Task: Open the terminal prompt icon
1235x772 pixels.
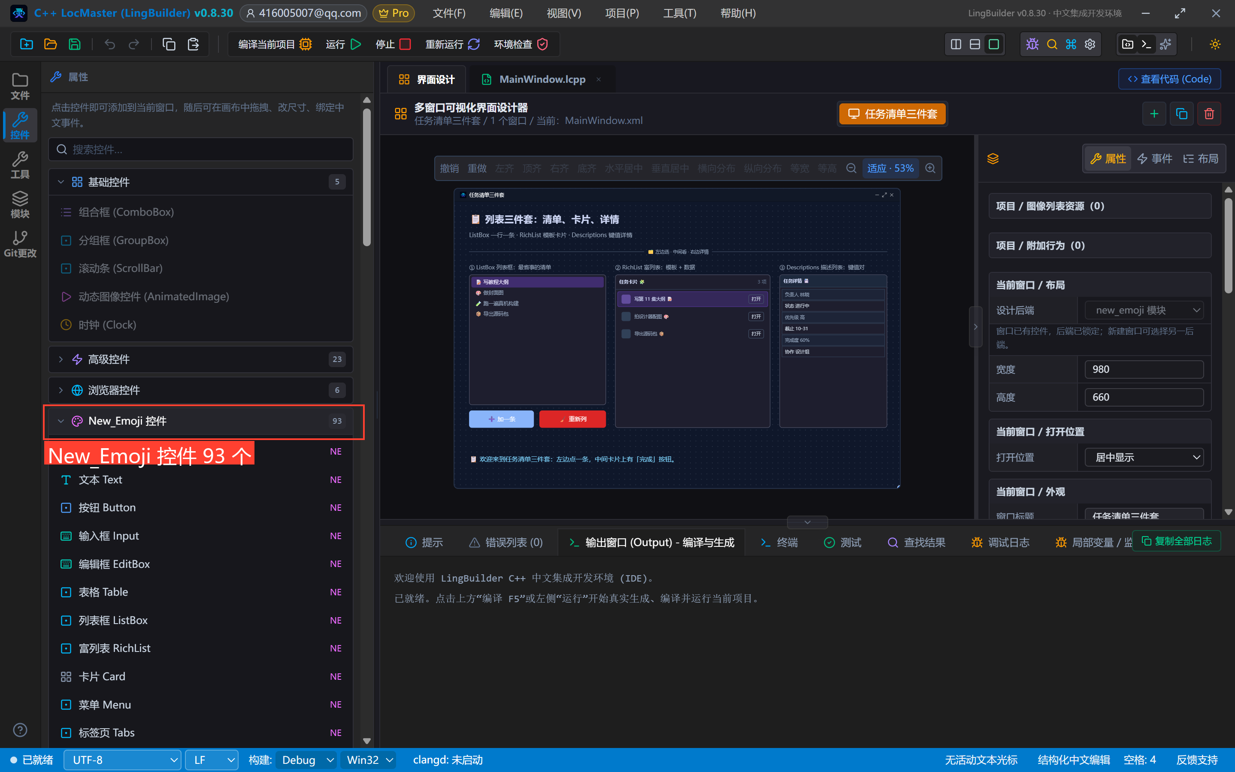Action: pyautogui.click(x=1146, y=45)
